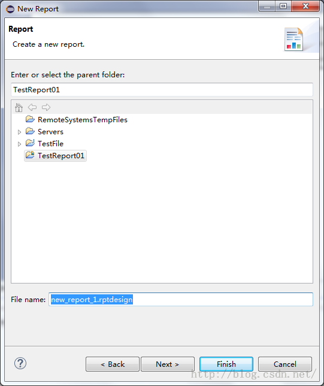Cancel the New Report wizard

pos(285,364)
